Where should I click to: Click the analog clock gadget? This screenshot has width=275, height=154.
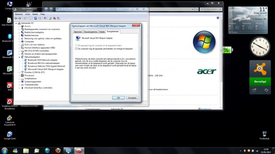coord(260,47)
